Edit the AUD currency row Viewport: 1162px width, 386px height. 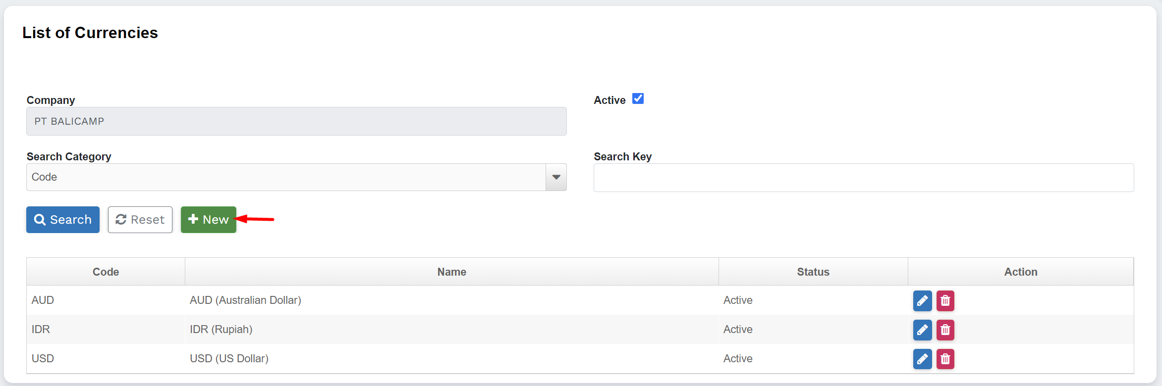(922, 300)
